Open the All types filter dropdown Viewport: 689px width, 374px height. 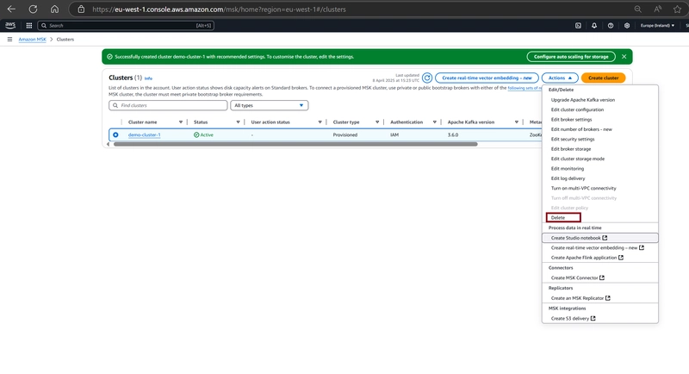[x=269, y=105]
